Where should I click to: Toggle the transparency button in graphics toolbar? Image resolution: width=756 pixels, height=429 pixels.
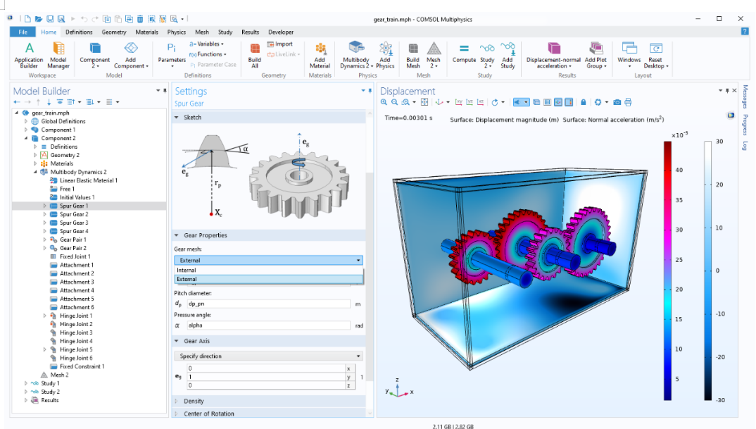[536, 102]
